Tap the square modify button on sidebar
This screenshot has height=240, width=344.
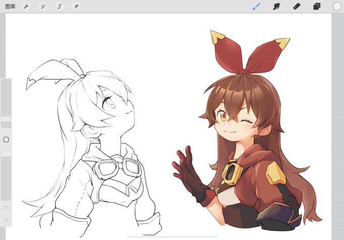point(6,139)
